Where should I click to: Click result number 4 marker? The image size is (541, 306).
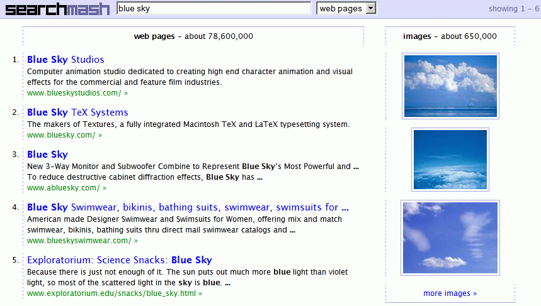[16, 207]
